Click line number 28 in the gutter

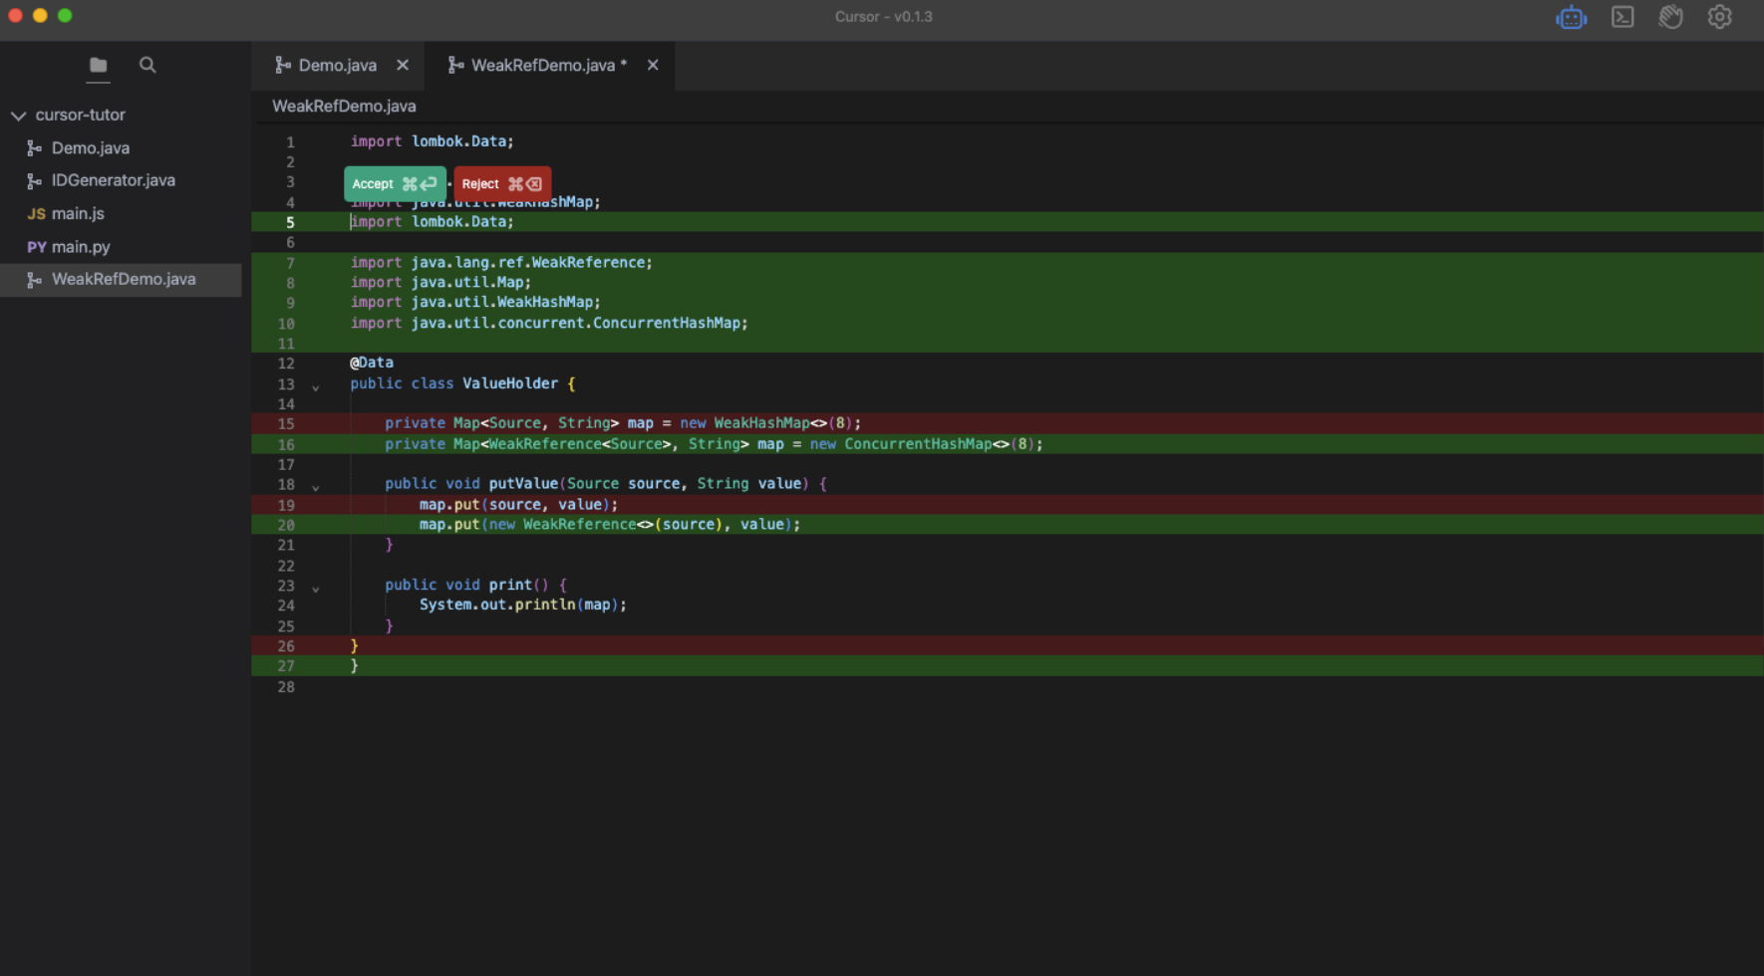pos(286,687)
